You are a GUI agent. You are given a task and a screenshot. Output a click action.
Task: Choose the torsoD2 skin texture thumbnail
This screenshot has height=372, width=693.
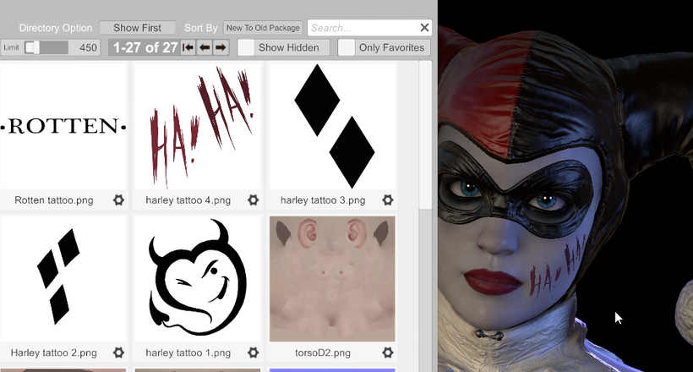tap(332, 279)
